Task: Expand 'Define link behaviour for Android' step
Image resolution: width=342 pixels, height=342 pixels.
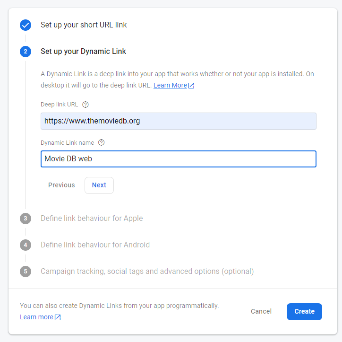Action: pos(95,245)
